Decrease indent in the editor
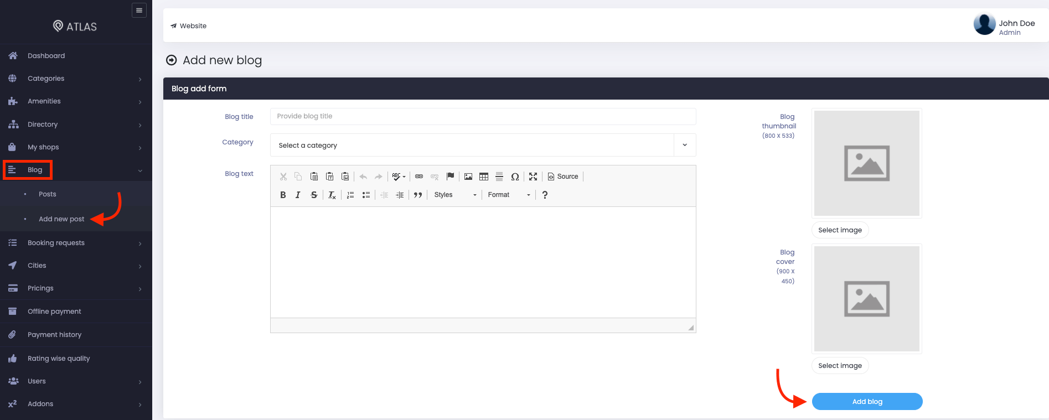Screen dimensions: 1049x420 click(x=384, y=195)
